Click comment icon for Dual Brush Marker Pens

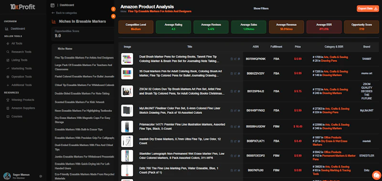239,59
